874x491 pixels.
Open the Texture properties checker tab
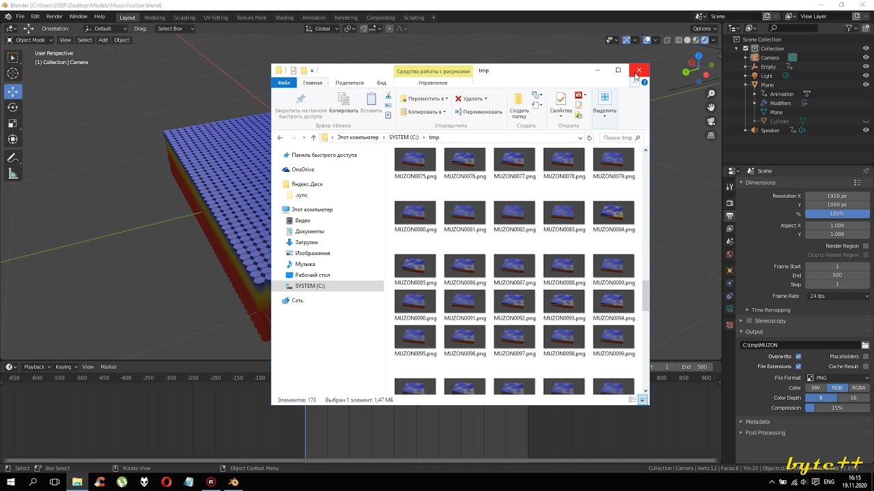click(730, 325)
